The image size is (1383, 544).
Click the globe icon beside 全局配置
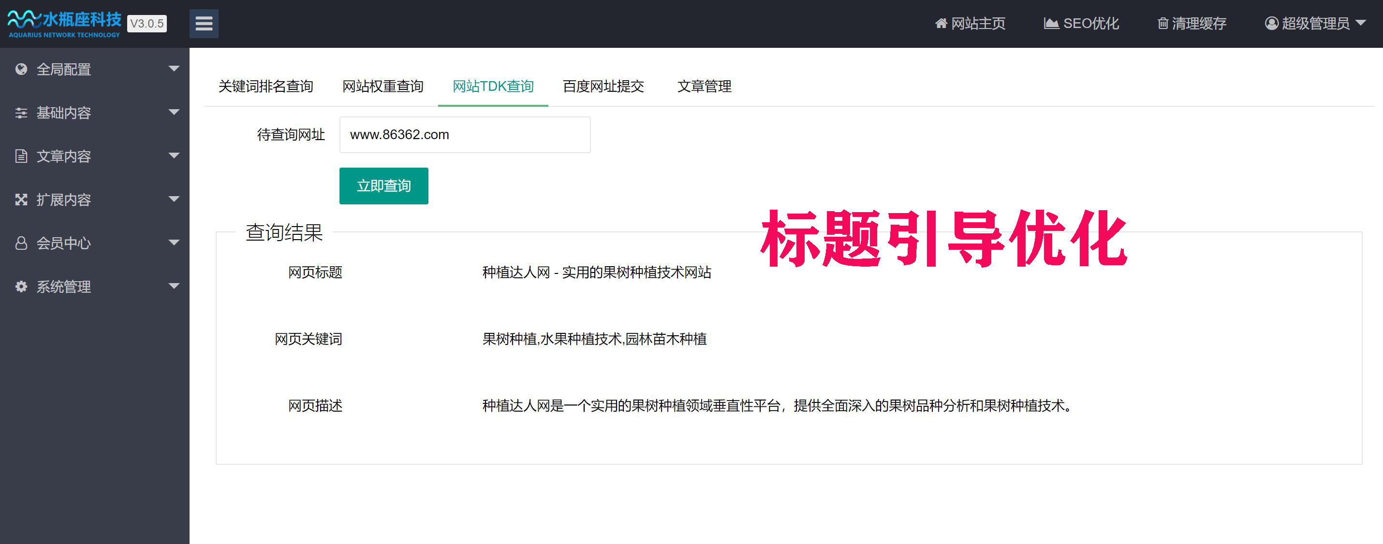pyautogui.click(x=21, y=69)
